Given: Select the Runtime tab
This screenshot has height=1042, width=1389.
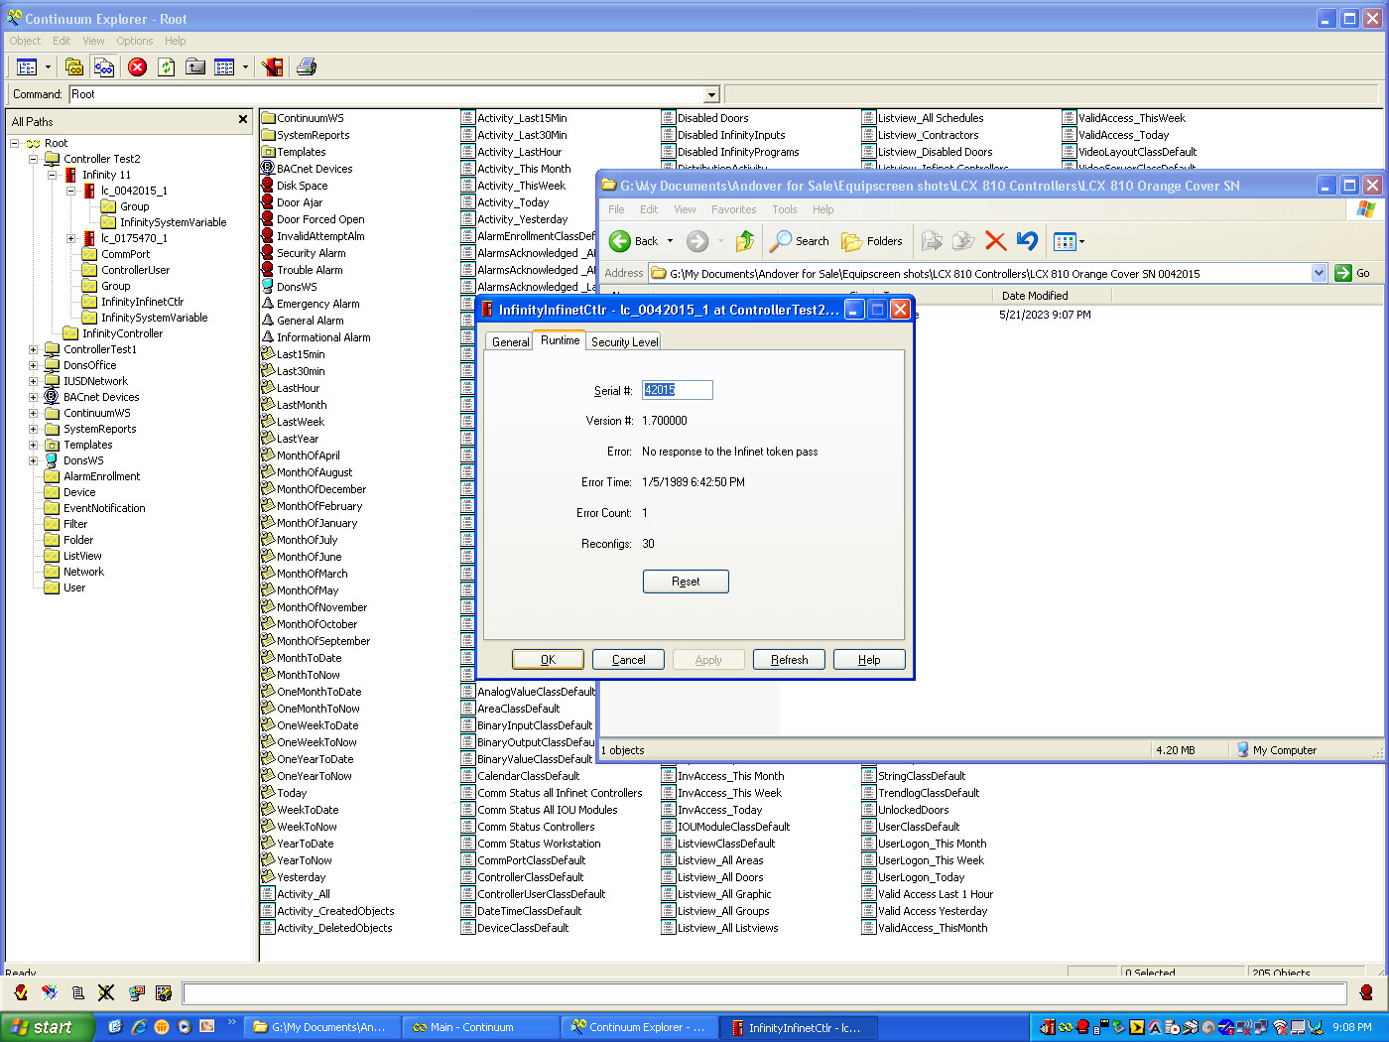Looking at the screenshot, I should [x=561, y=339].
